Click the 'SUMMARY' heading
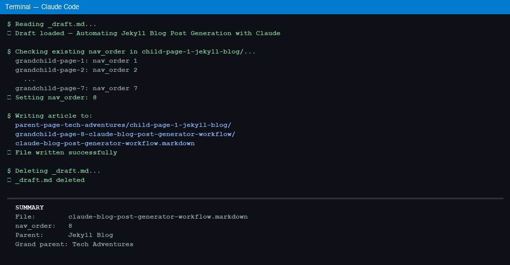This screenshot has width=510, height=265. coord(30,207)
